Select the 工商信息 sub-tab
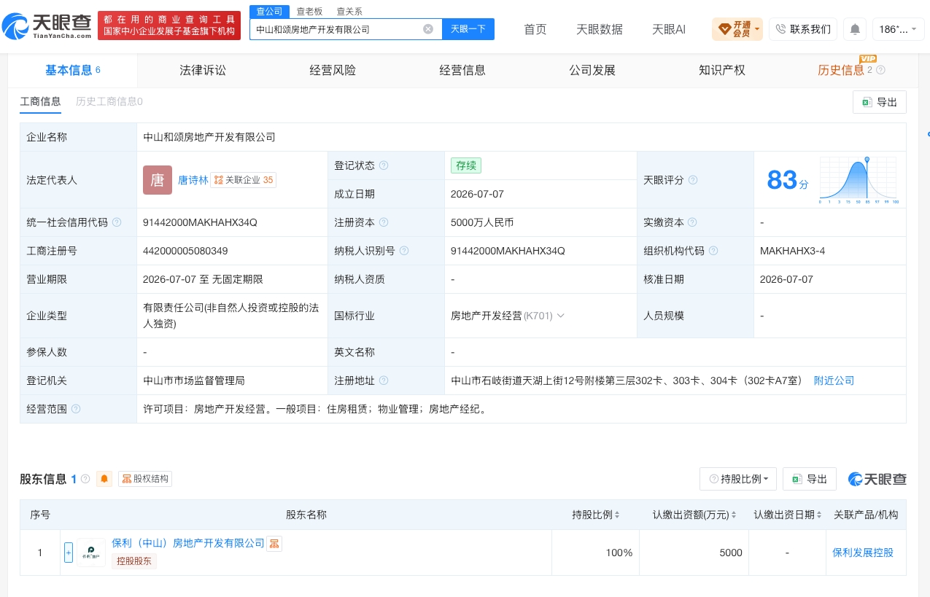This screenshot has width=930, height=597. click(40, 101)
